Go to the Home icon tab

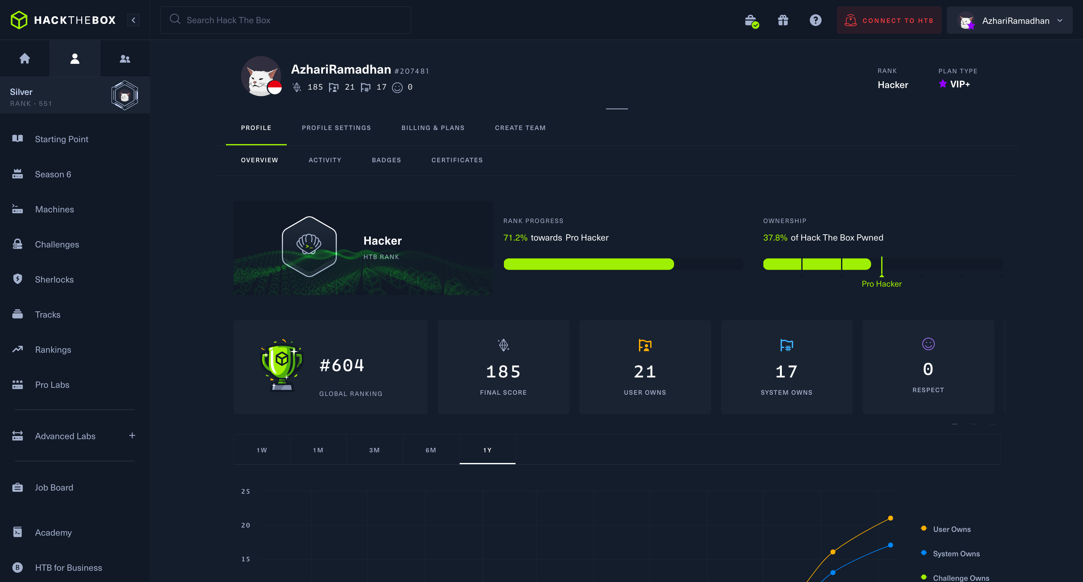(25, 58)
